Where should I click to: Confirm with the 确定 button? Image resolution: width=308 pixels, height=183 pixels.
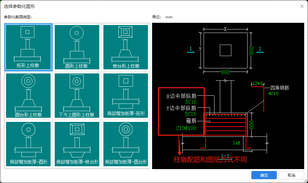pos(264,175)
